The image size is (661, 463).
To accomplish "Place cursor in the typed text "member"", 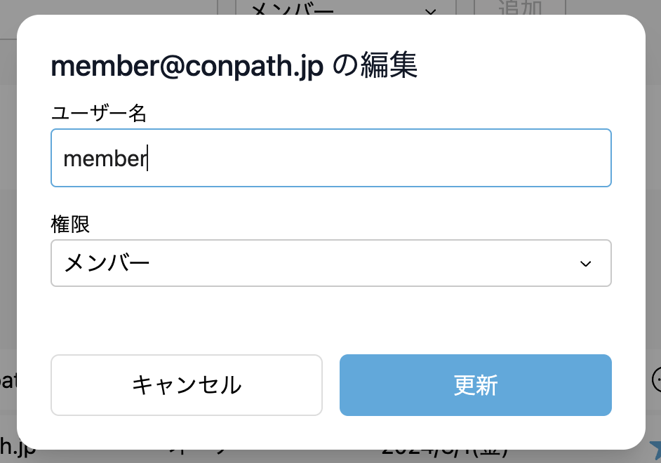I will (x=104, y=159).
